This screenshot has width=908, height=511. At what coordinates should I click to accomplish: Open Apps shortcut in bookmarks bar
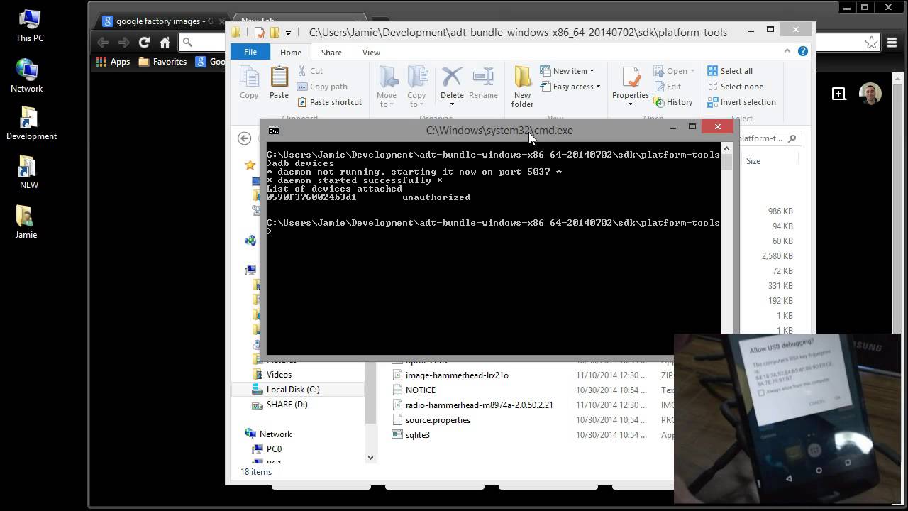point(113,62)
